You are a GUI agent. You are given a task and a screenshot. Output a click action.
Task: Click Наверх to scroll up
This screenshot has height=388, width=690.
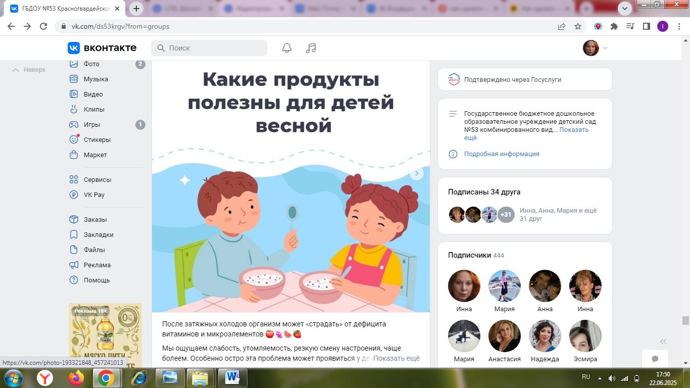point(29,70)
